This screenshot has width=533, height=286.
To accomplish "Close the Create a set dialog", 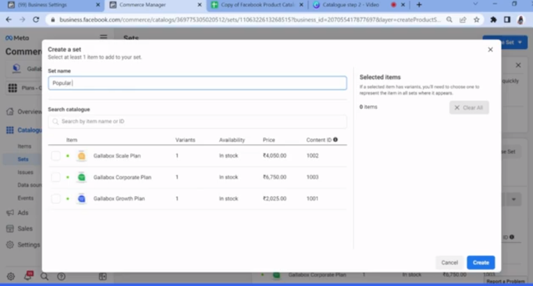I will pos(490,50).
